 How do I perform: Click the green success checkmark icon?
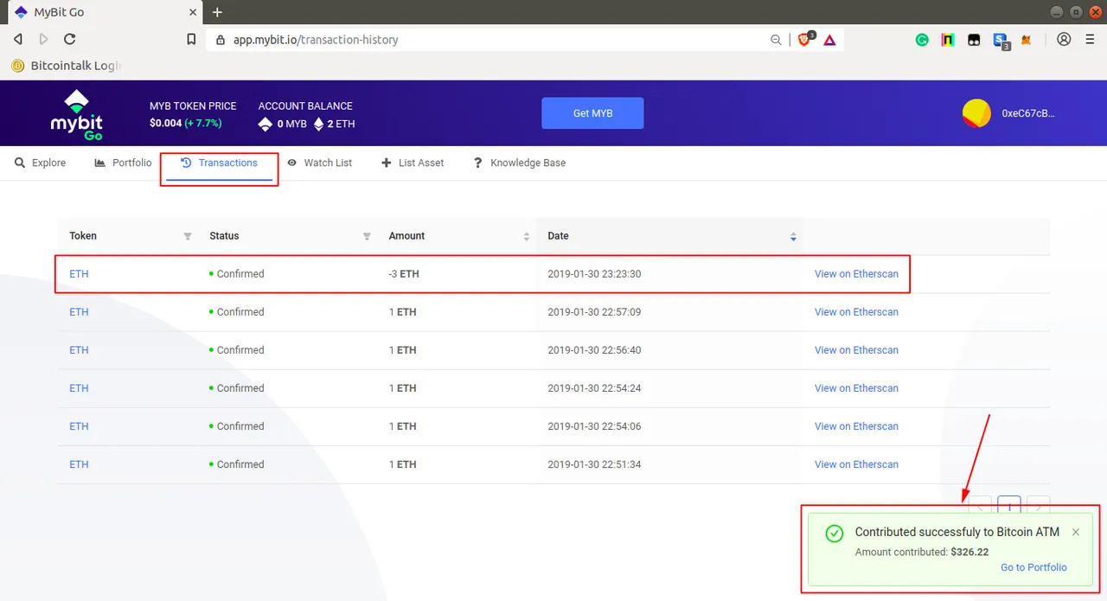pos(834,533)
